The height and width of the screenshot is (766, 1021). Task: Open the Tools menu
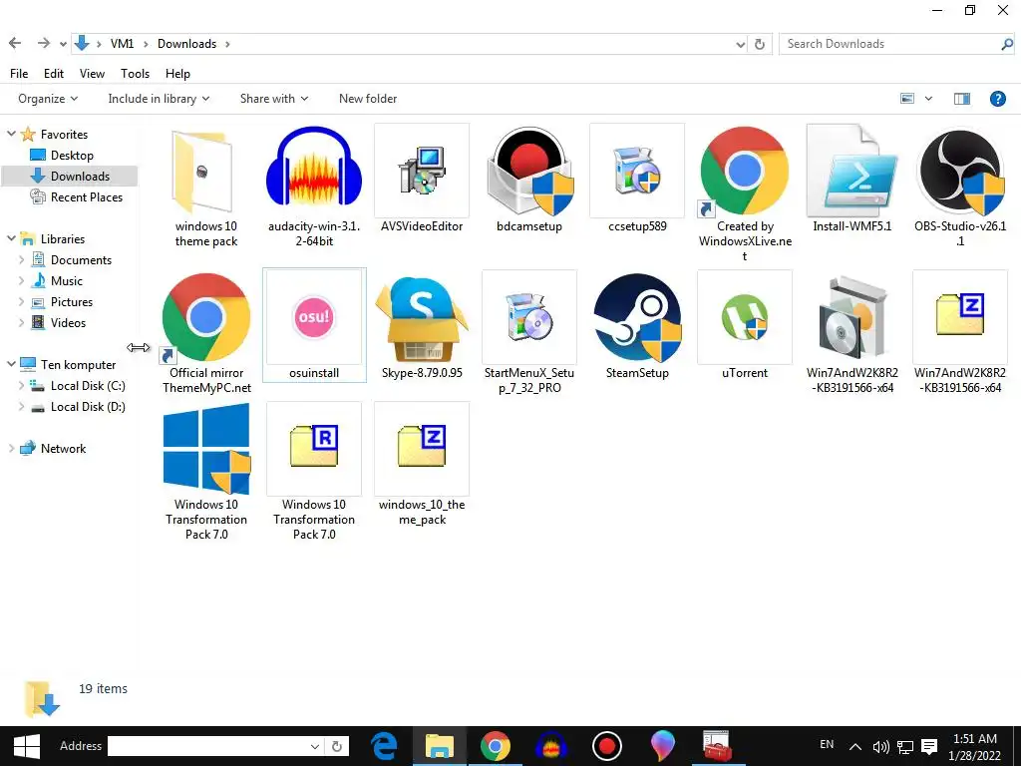point(135,74)
